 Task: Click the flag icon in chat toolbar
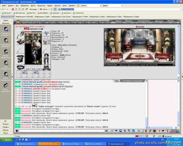coord(163,131)
